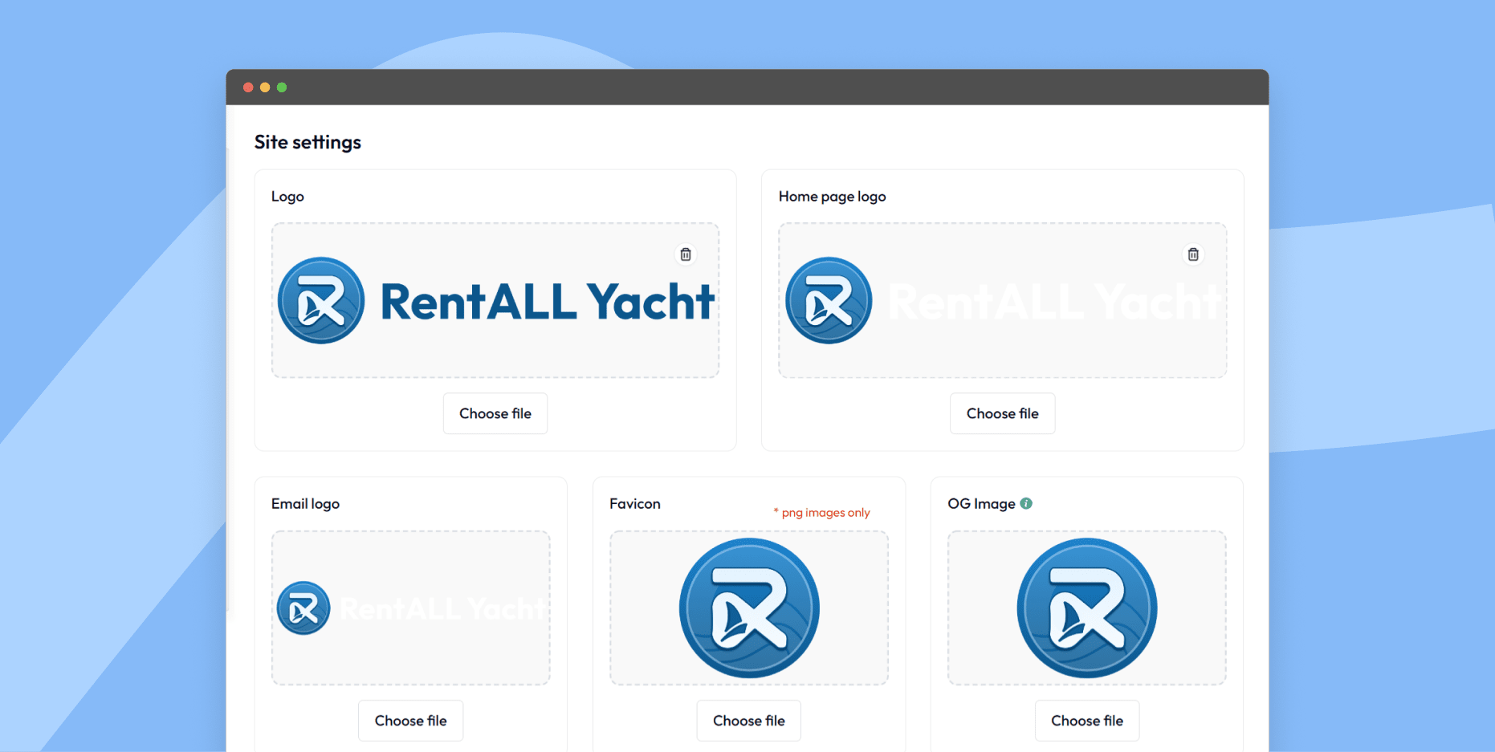This screenshot has height=752, width=1495.
Task: Delete the Logo image with trash icon
Action: click(686, 254)
